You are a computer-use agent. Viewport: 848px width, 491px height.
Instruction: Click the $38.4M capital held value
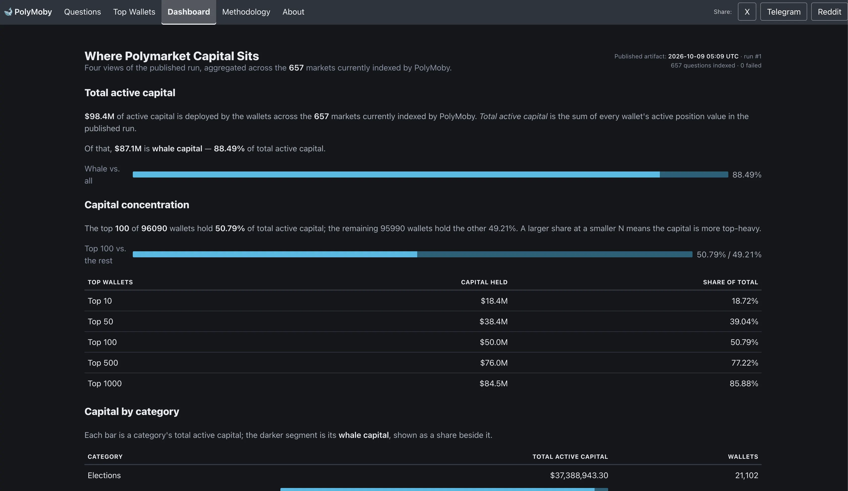pos(493,322)
